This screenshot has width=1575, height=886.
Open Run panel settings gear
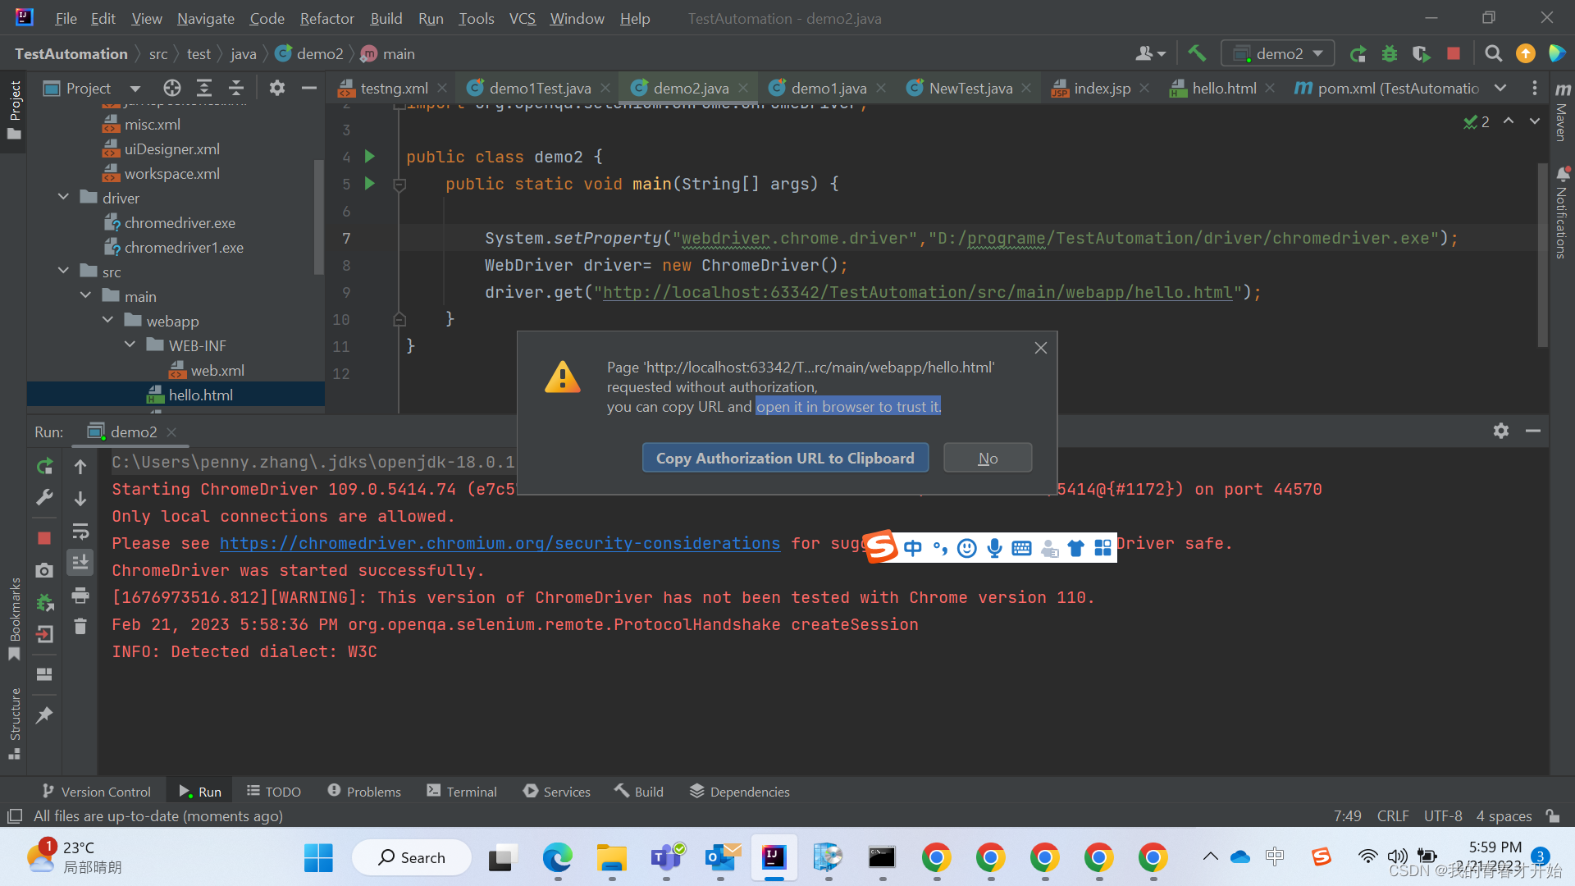point(1501,431)
